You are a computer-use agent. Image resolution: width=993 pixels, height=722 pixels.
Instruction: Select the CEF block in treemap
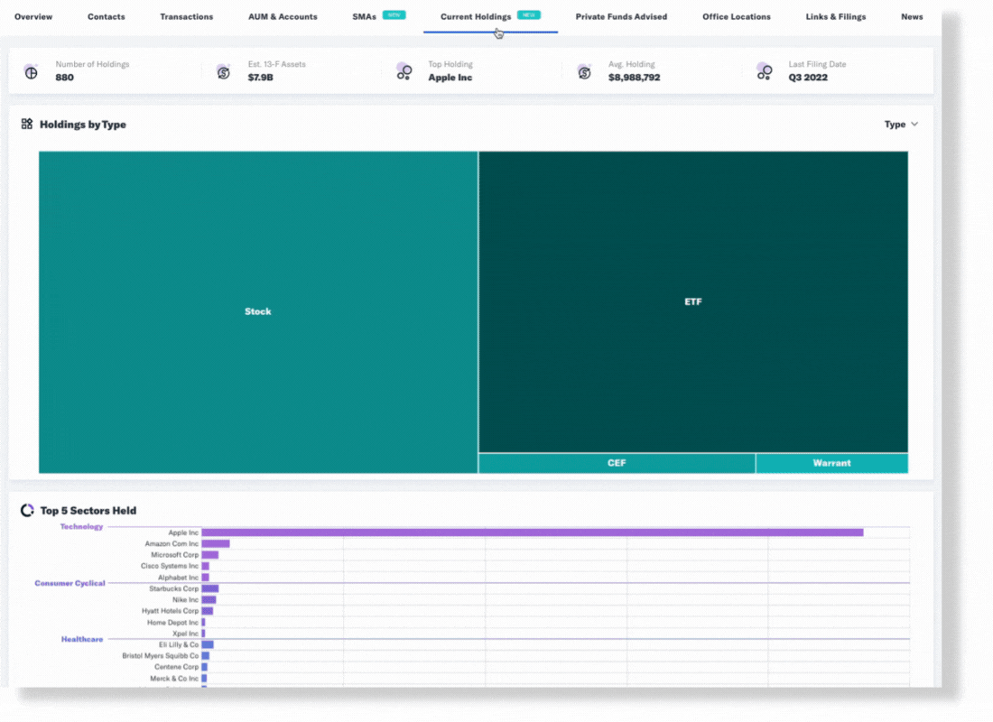[x=617, y=463]
